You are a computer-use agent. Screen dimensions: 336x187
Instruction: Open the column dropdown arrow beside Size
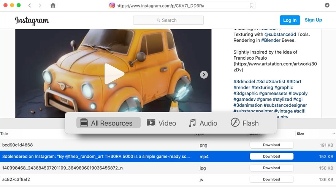(333, 134)
